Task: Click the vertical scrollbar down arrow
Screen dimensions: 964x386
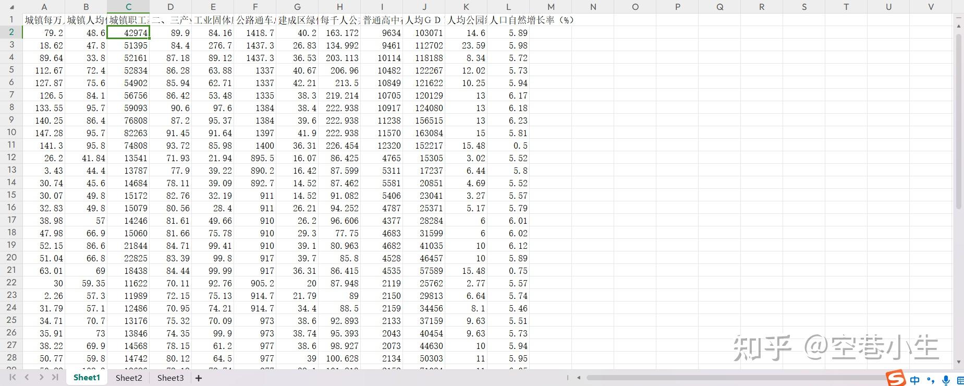Action: [959, 362]
